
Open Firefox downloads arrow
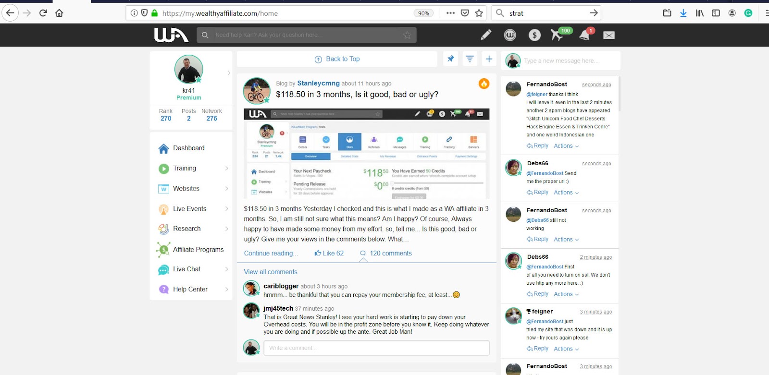(683, 13)
